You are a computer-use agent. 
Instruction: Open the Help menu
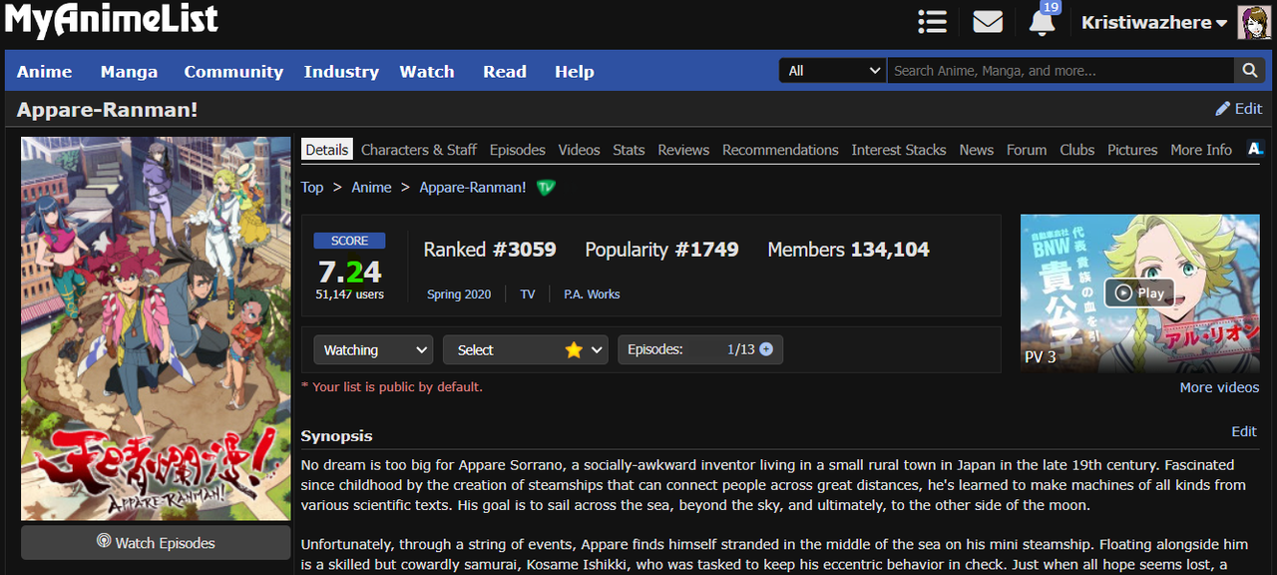(575, 72)
